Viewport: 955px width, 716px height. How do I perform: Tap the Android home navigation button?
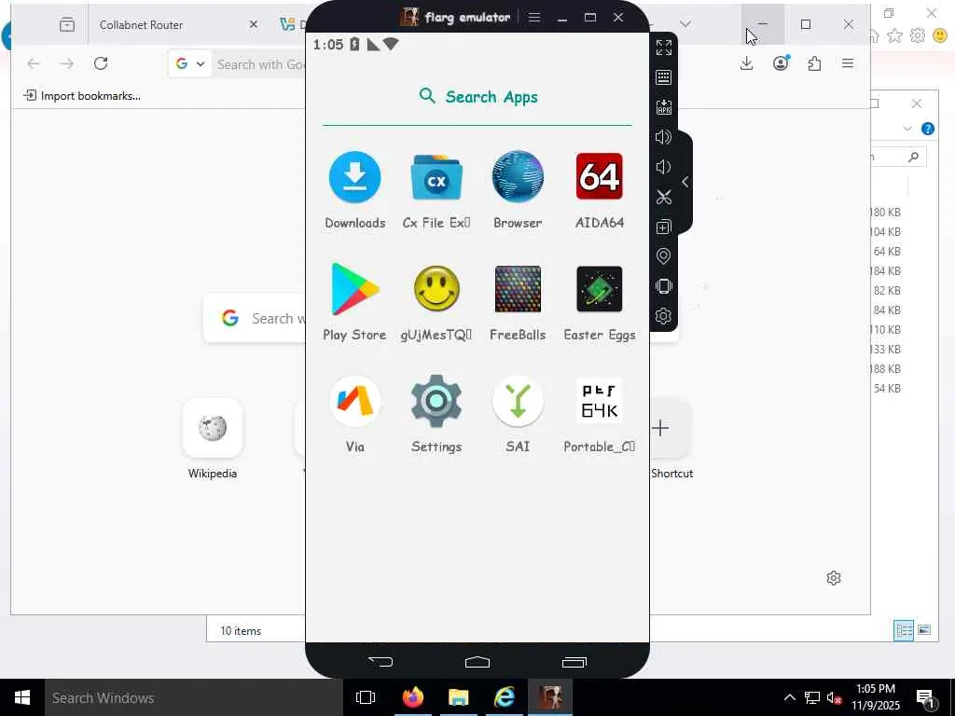click(477, 662)
